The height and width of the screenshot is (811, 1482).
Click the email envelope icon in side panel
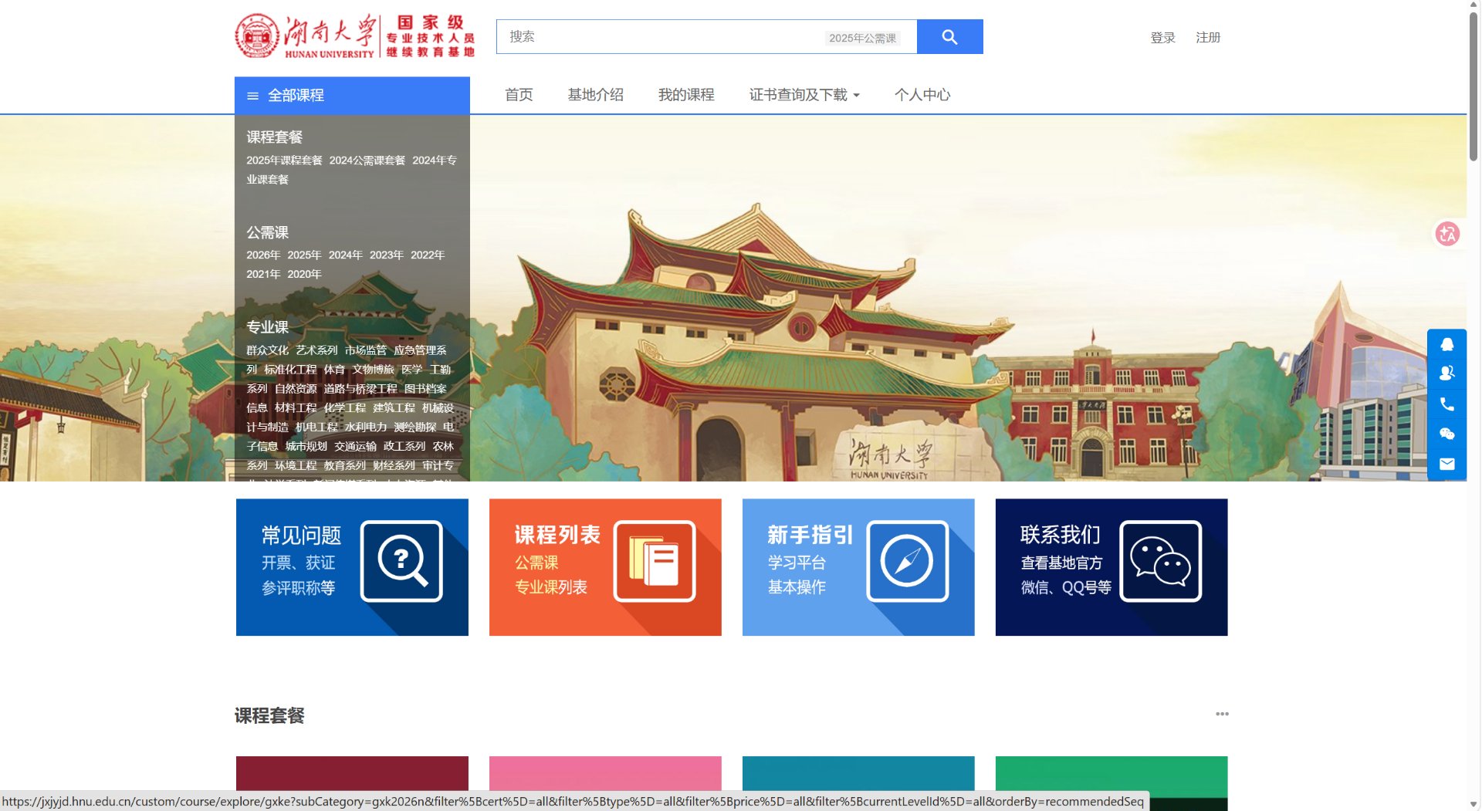point(1447,464)
